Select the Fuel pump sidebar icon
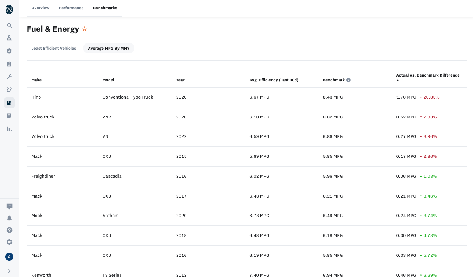 (x=10, y=103)
